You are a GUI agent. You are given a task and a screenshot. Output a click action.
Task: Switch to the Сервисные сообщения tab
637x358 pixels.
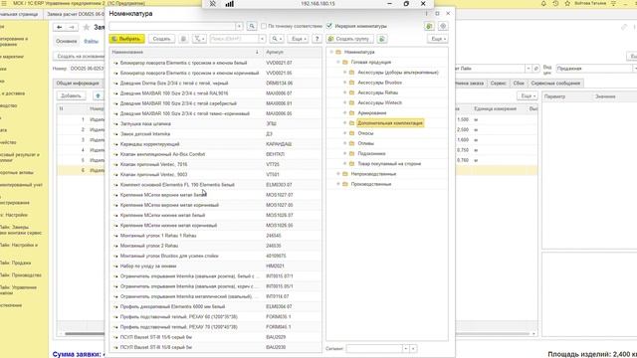pyautogui.click(x=555, y=84)
